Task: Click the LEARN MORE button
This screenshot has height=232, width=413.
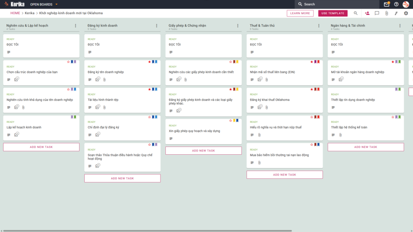Action: [300, 13]
